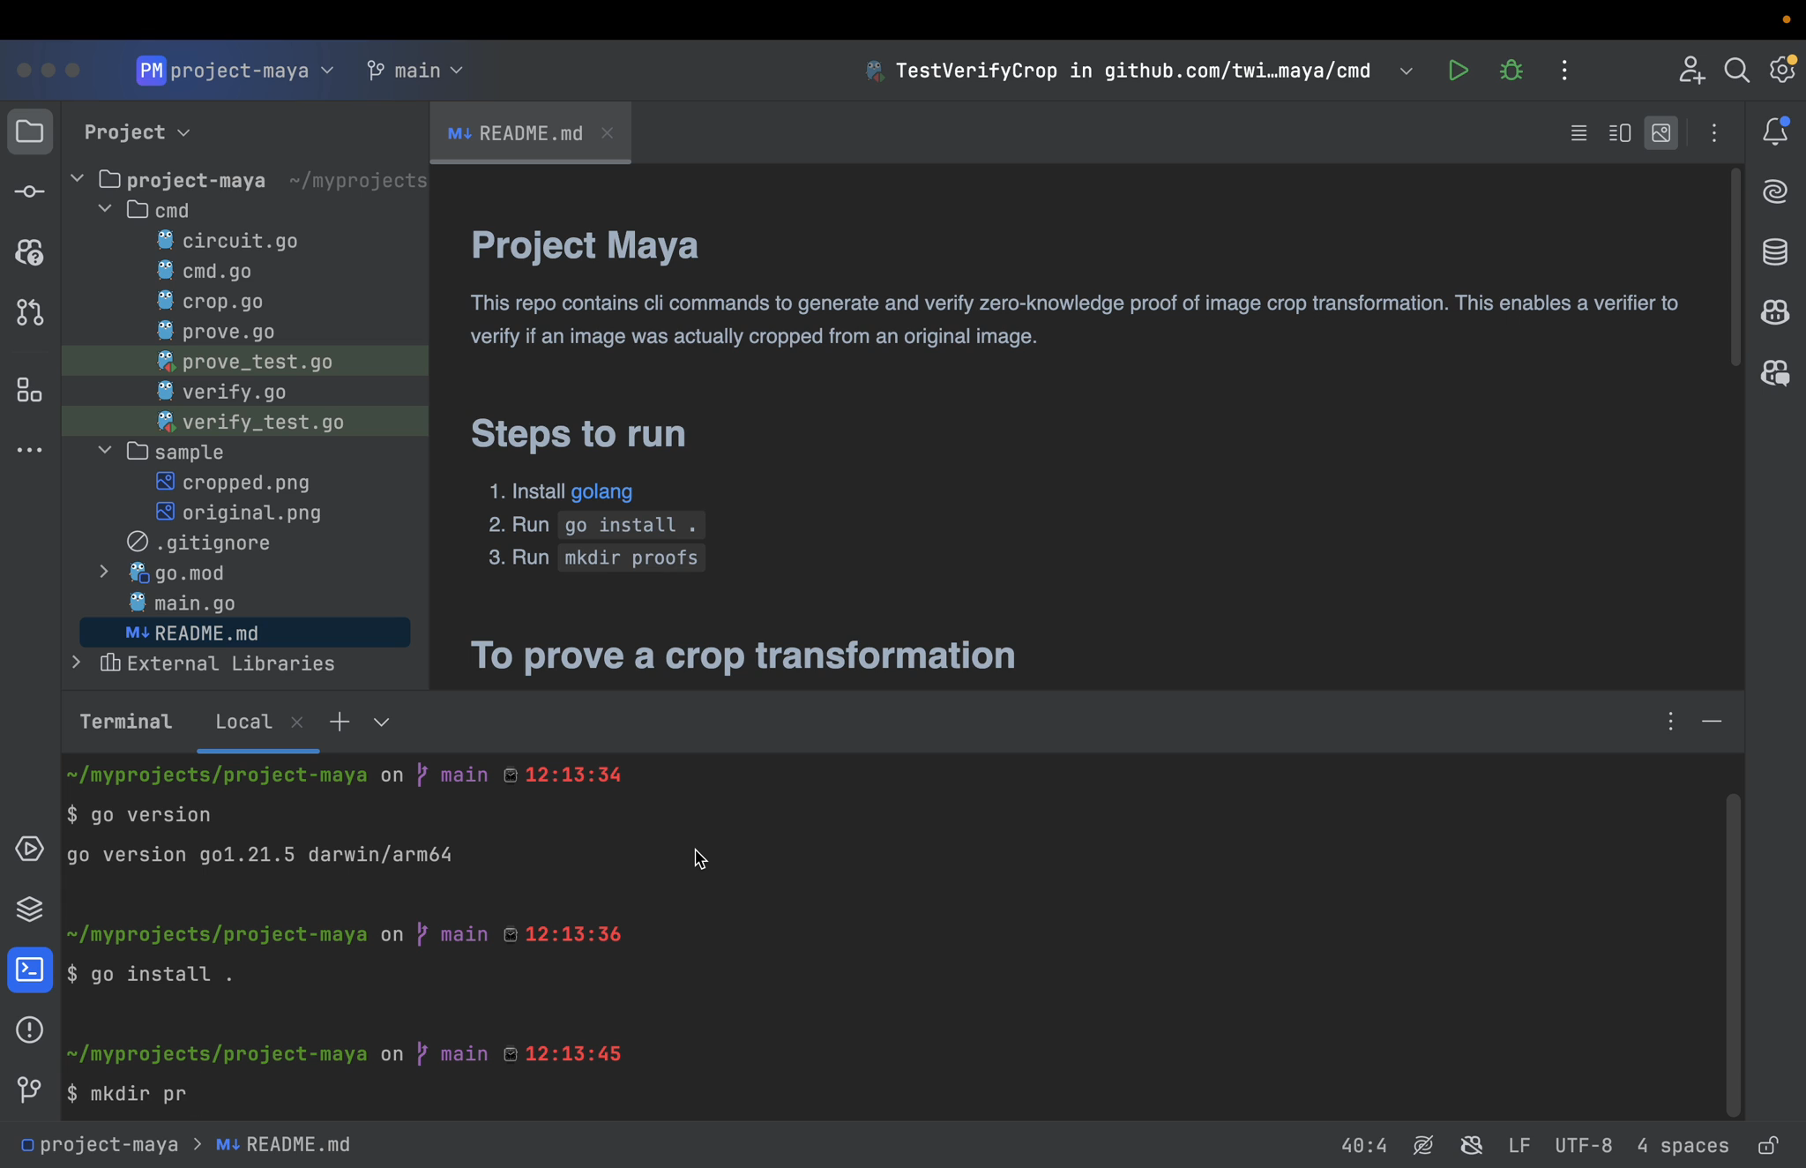This screenshot has height=1168, width=1806.
Task: Open project-maya project dropdown
Action: tap(236, 71)
